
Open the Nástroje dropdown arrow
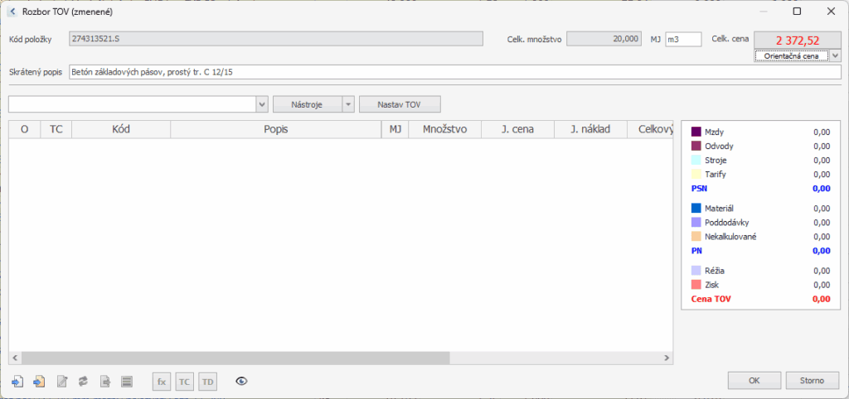coord(348,104)
